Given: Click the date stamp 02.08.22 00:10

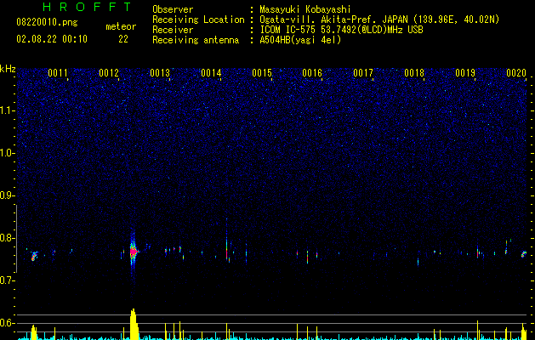Looking at the screenshot, I should [52, 39].
